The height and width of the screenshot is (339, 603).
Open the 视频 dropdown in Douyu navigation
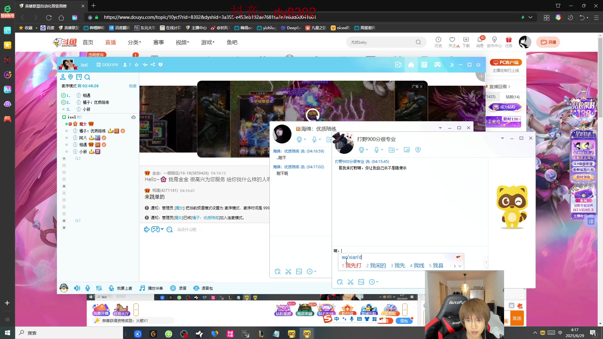182,42
